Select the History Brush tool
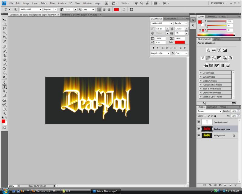 (x=4, y=60)
